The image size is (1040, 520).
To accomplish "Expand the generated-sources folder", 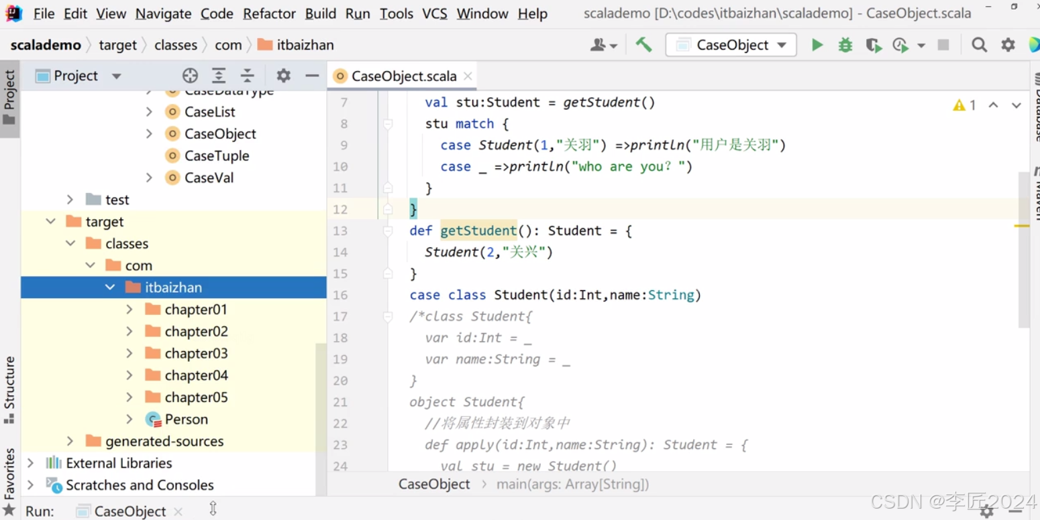I will coord(70,441).
